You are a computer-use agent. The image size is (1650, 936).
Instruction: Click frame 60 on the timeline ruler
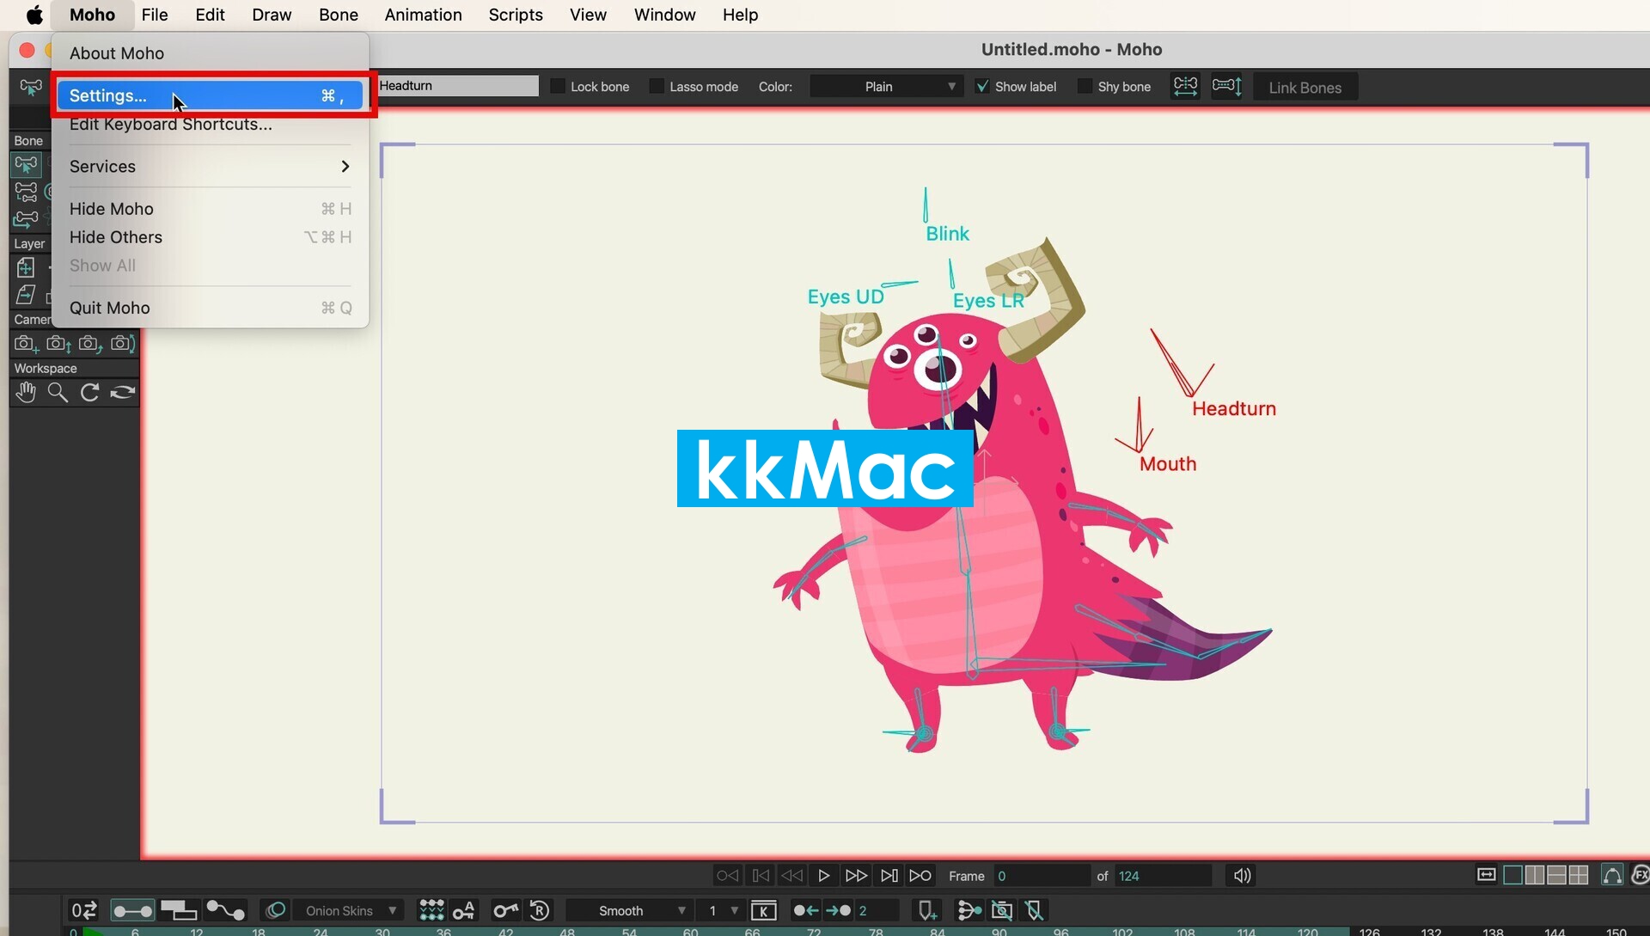[690, 932]
